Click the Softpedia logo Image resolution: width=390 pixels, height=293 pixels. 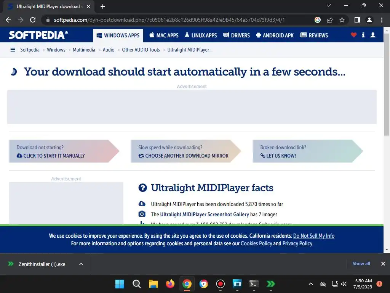(38, 35)
